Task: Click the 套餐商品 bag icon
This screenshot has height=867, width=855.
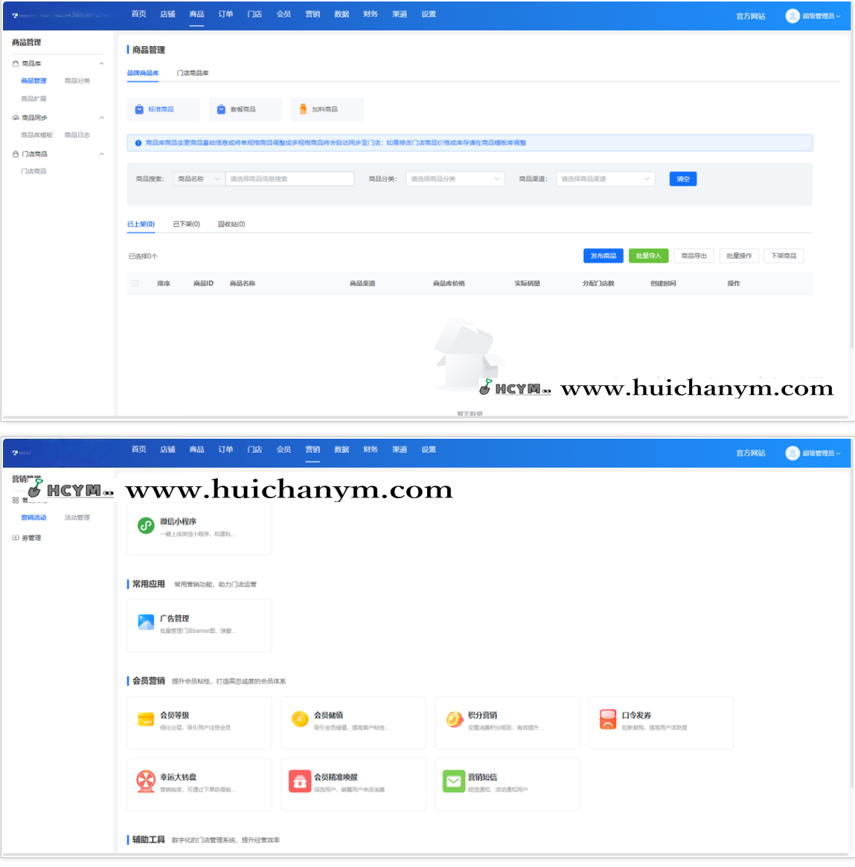Action: pos(221,109)
